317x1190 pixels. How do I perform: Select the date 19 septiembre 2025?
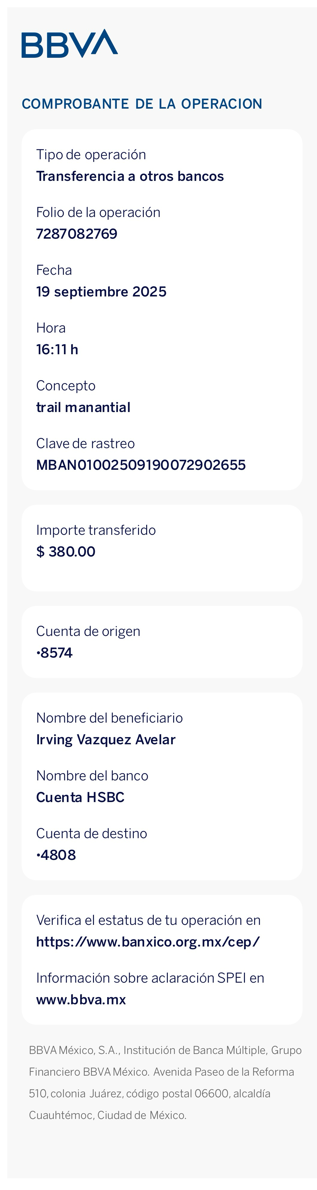(101, 292)
